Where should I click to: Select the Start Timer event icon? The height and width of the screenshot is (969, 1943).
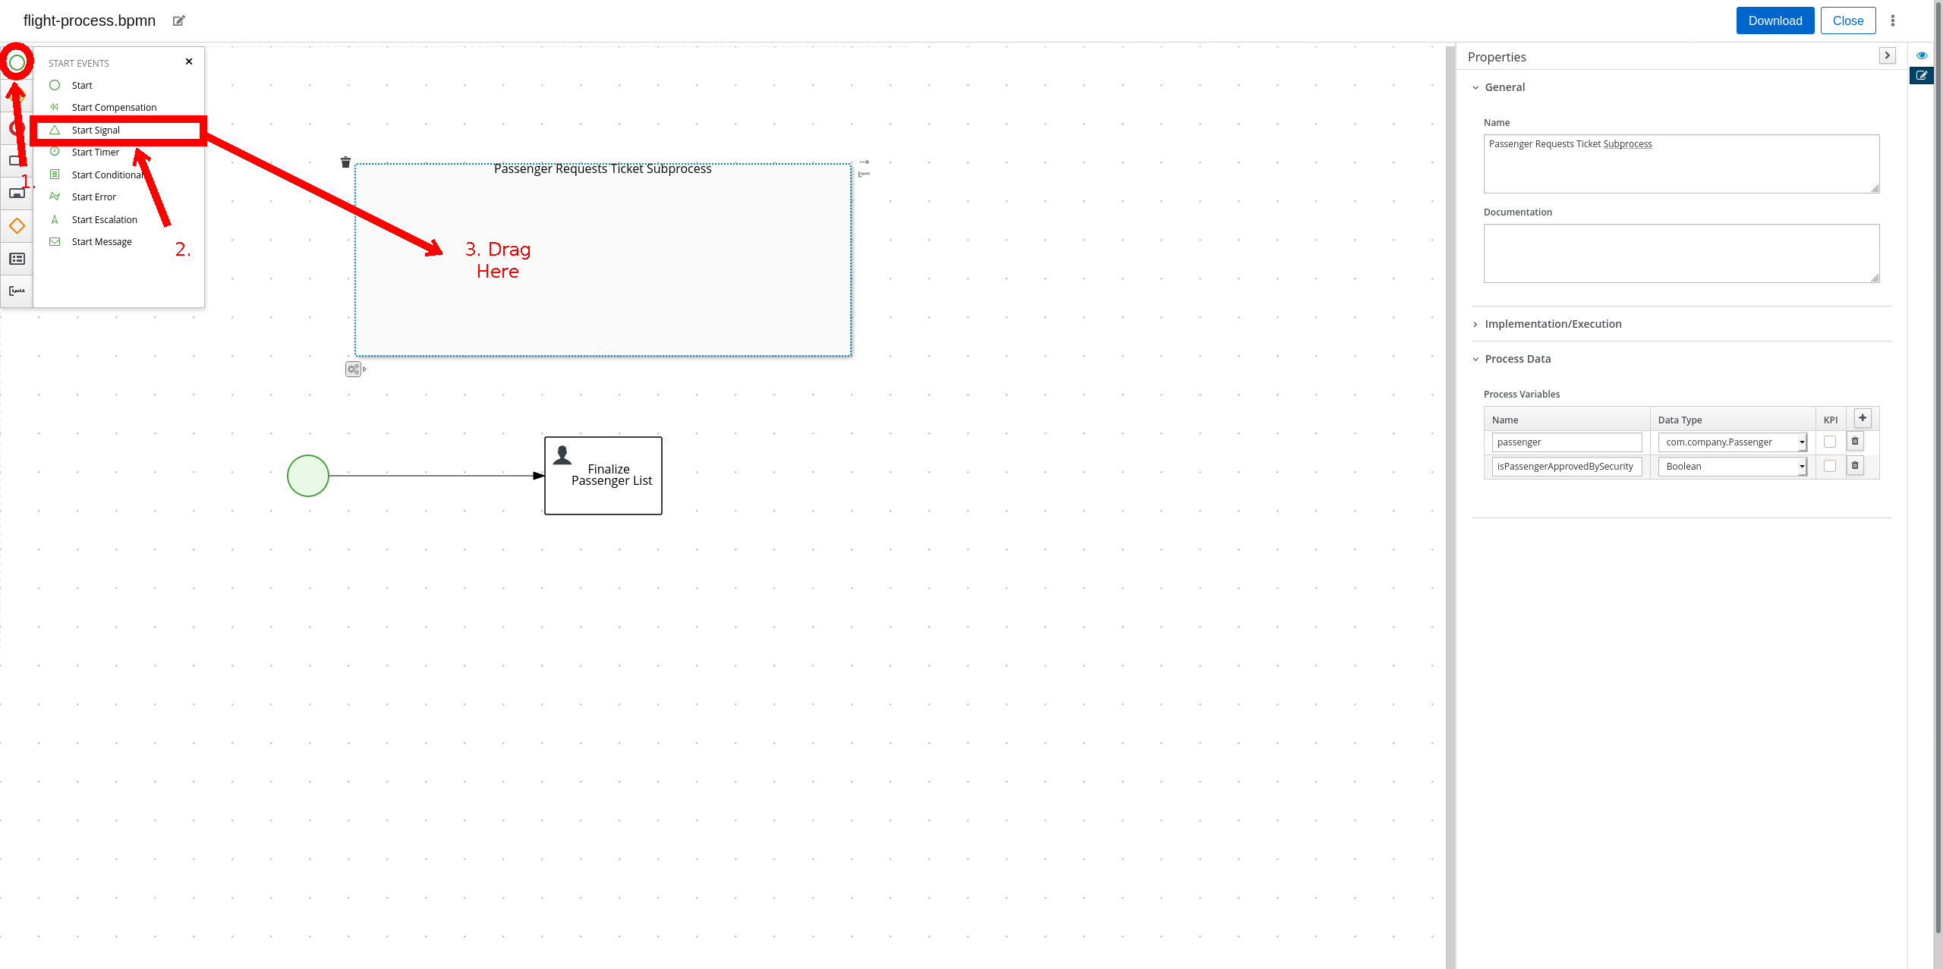click(55, 151)
